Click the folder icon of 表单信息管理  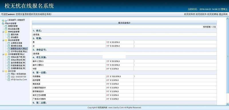[x=6, y=32]
